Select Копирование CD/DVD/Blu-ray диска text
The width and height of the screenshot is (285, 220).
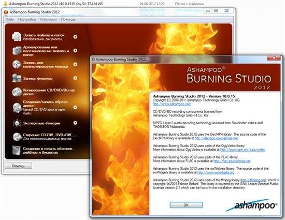[49, 92]
